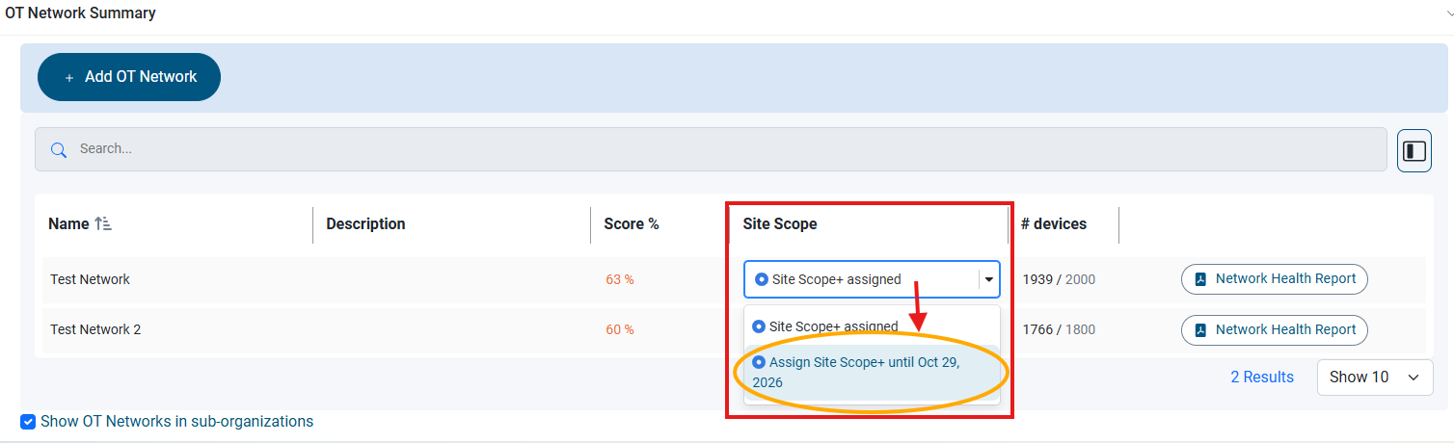The width and height of the screenshot is (1454, 443).
Task: Click the OT Network Summary heading
Action: pyautogui.click(x=81, y=13)
